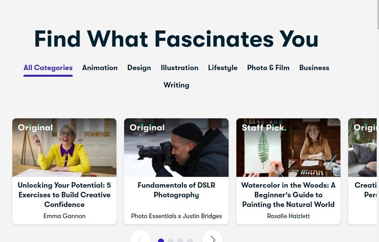Screen dimensions: 379x242
Task: Open the DSLR photographer class image
Action: 176,147
